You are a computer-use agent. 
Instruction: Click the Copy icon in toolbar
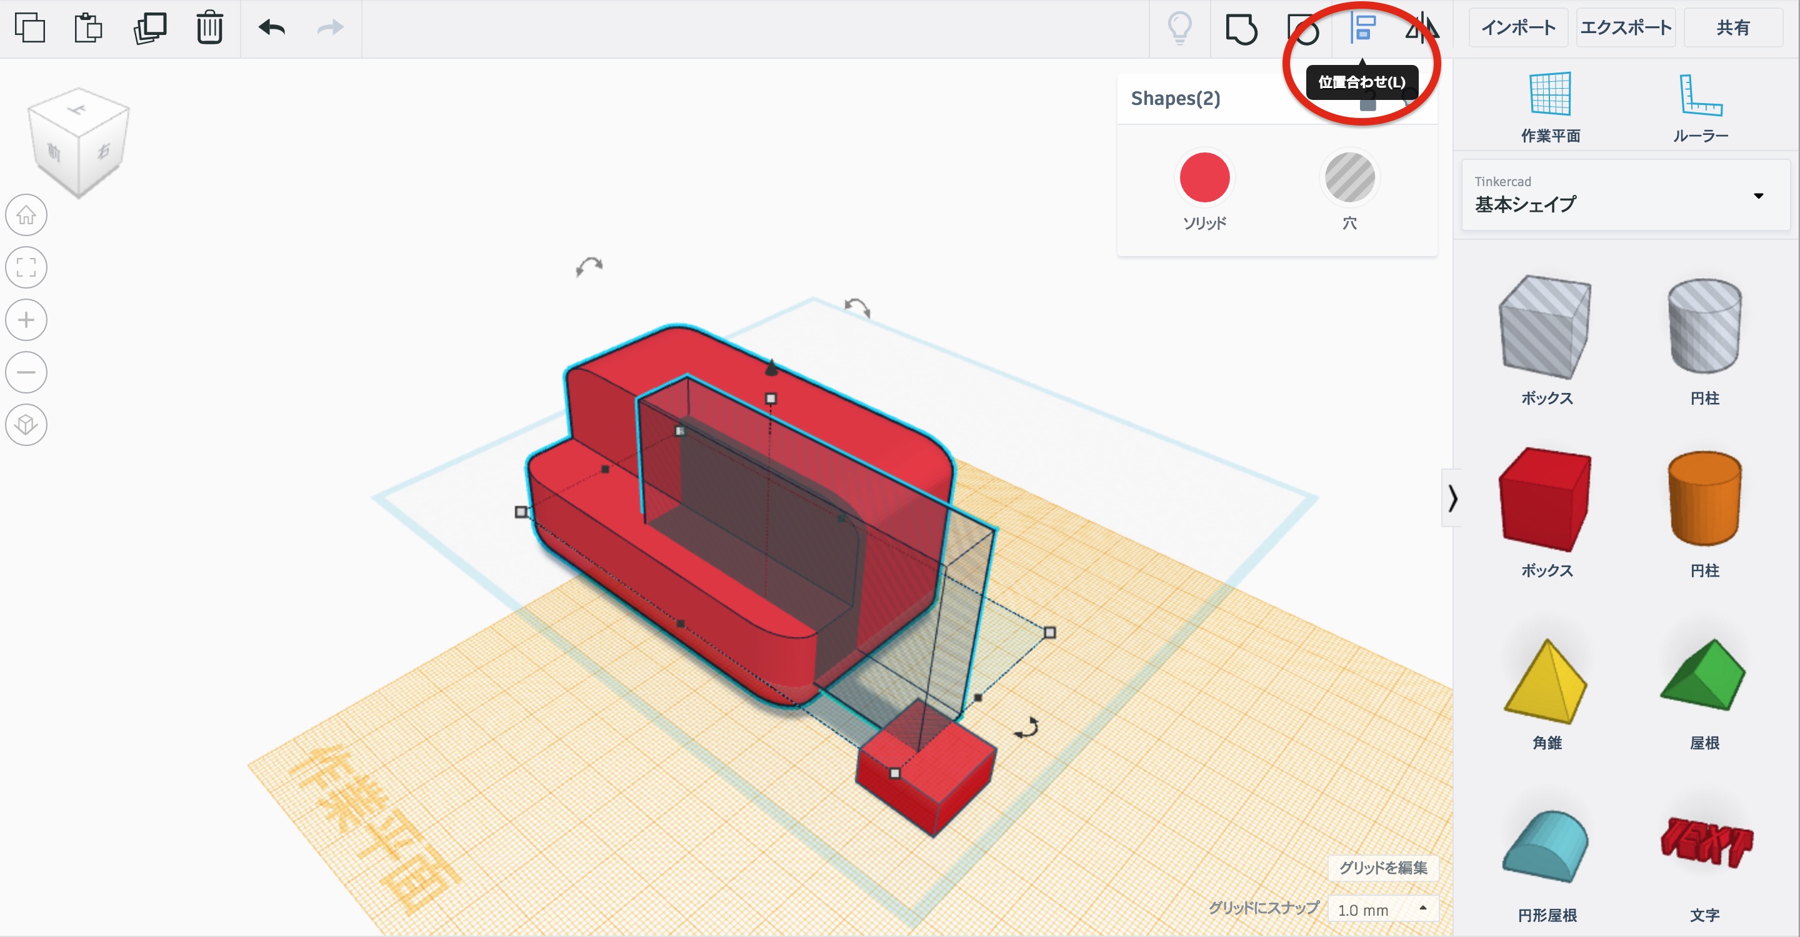click(29, 28)
